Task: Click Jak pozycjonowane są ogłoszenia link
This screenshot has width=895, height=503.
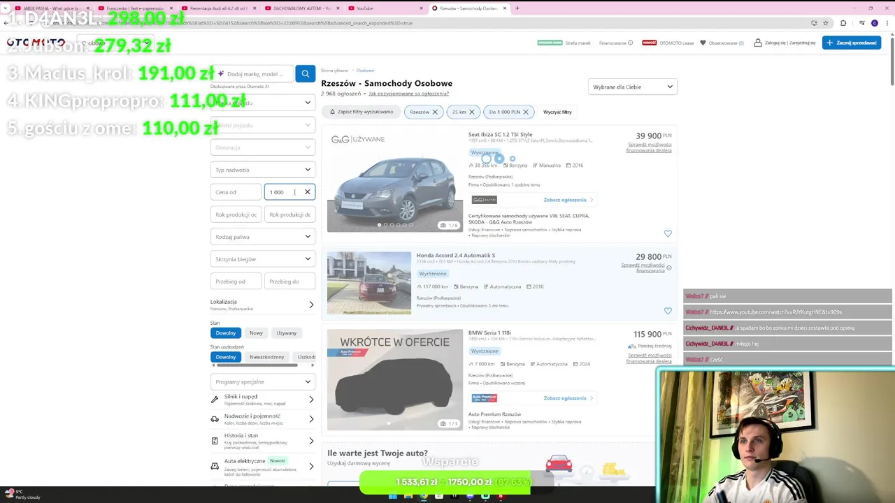Action: (408, 94)
